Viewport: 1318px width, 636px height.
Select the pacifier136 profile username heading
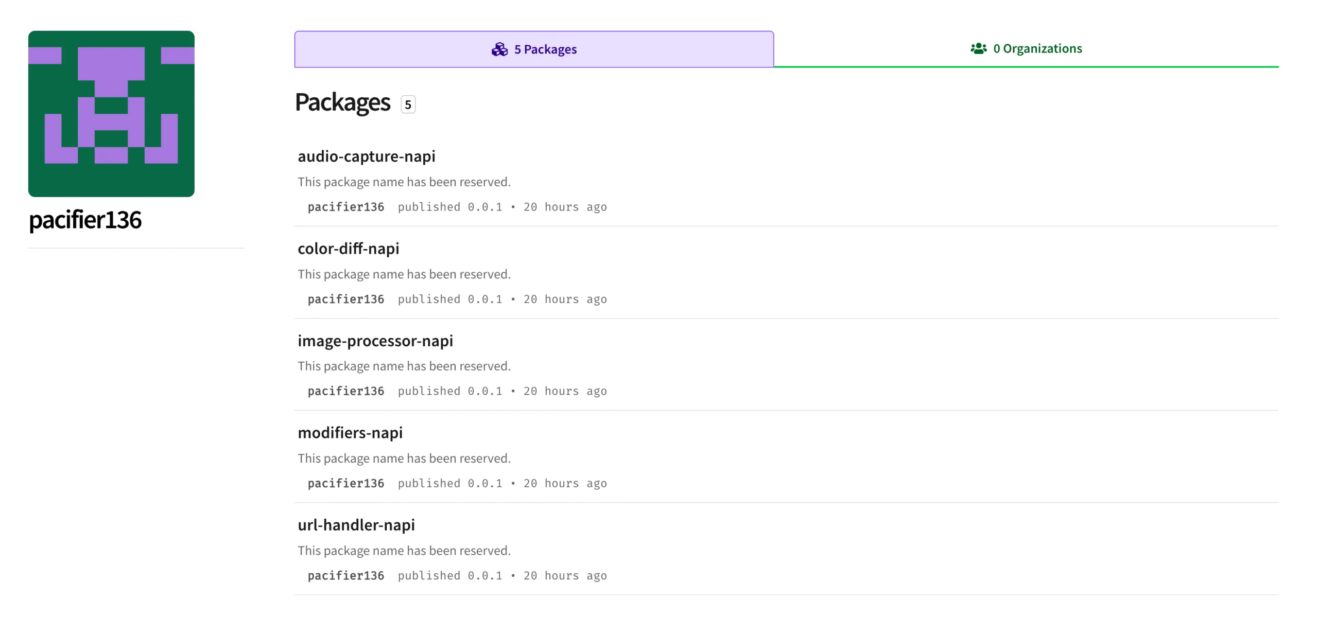85,220
